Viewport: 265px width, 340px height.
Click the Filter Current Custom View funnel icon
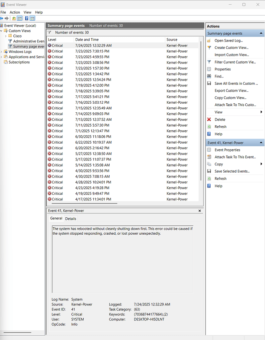click(209, 62)
